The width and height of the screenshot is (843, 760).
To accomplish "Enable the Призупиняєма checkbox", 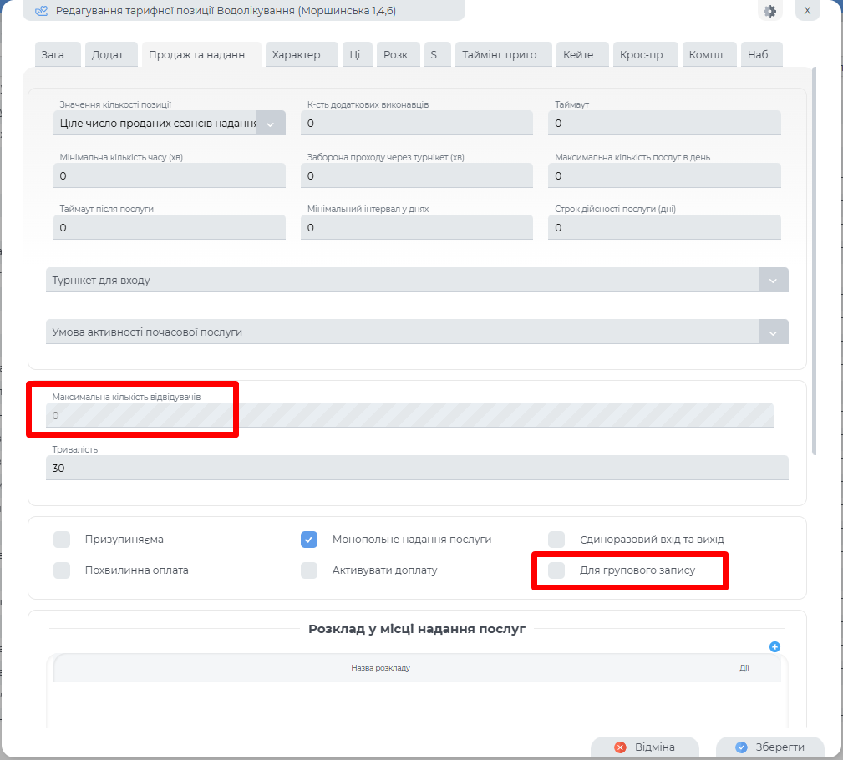I will (62, 540).
